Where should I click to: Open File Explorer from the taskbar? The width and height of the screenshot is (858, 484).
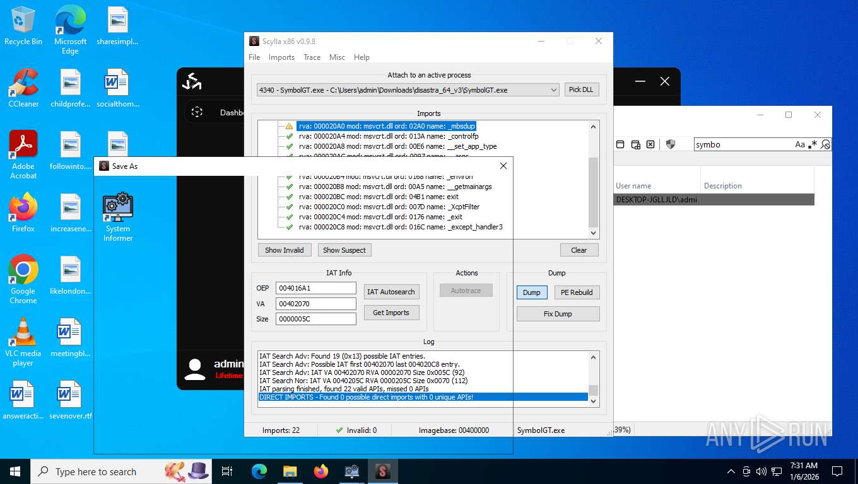pos(290,471)
